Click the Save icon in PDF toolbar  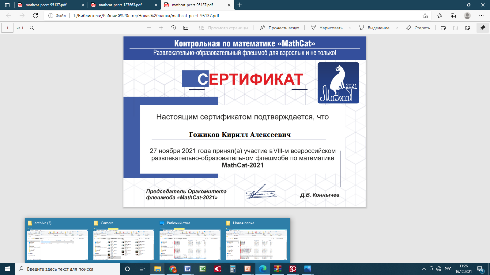coord(455,28)
